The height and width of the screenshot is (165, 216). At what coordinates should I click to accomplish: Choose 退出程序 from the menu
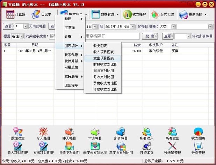70,85
